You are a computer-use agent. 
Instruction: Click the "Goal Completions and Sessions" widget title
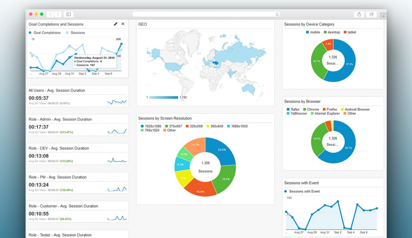[56, 24]
